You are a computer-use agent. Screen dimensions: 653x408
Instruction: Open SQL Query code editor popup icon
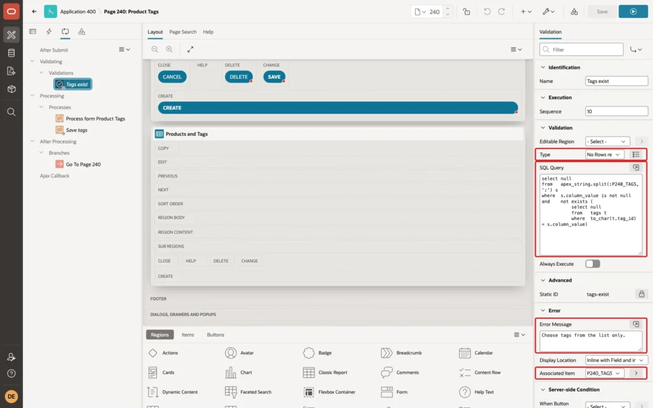[x=636, y=168]
